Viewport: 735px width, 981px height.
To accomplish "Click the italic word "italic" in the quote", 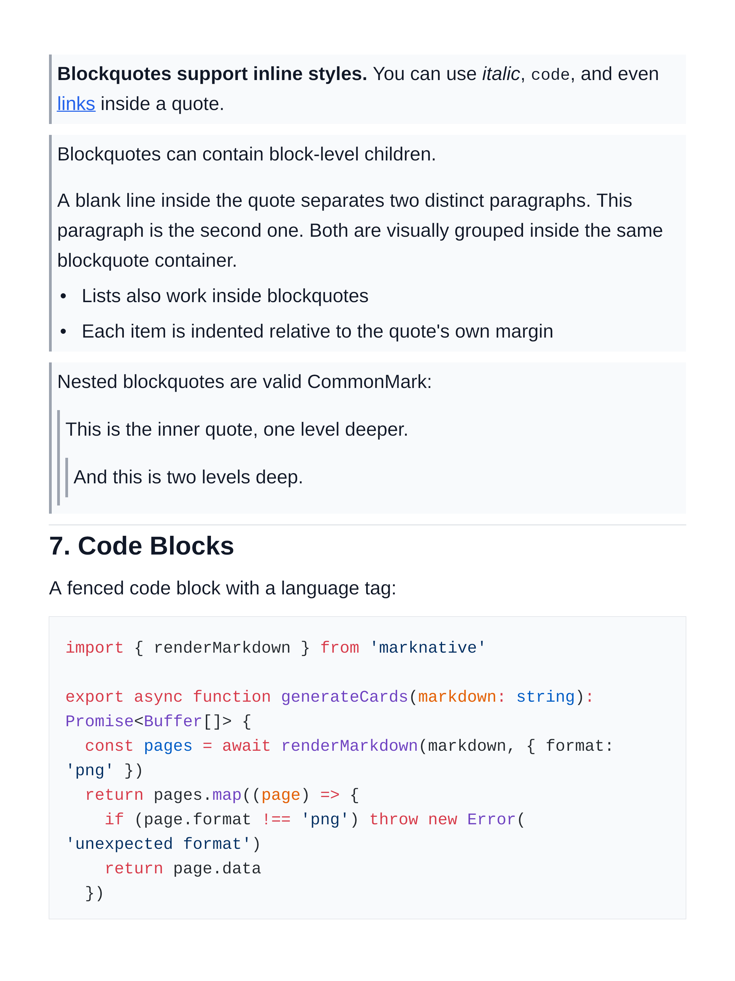I will pos(500,74).
